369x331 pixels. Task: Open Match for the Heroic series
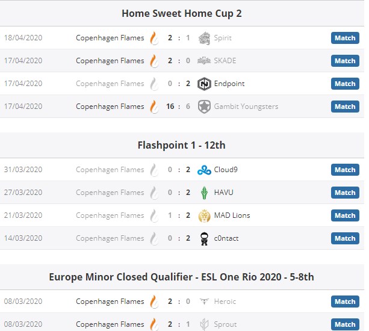[345, 302]
